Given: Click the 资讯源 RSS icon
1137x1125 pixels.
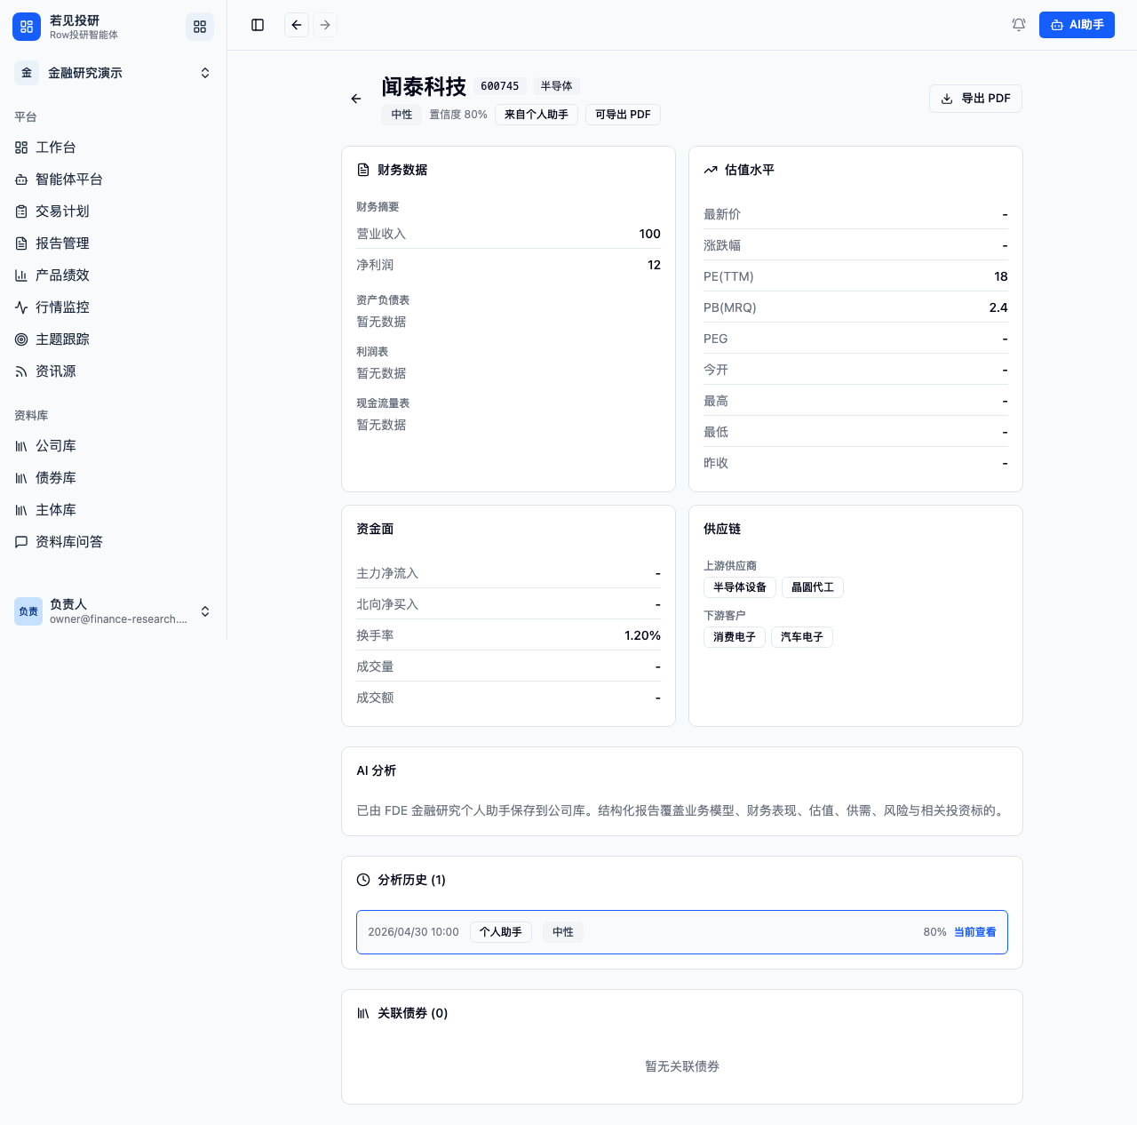Looking at the screenshot, I should pos(21,371).
